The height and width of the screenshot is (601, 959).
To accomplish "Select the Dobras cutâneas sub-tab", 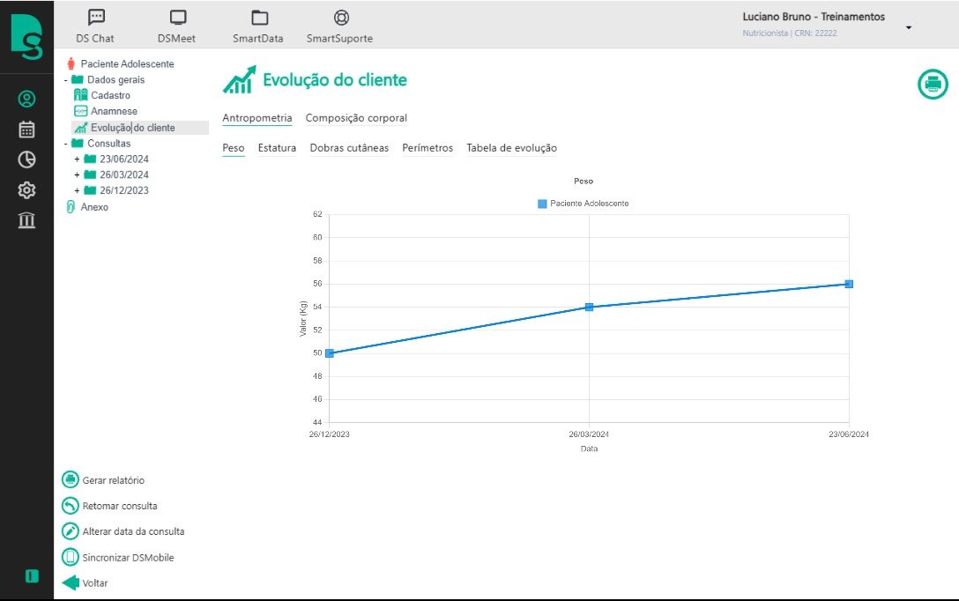I will click(349, 148).
